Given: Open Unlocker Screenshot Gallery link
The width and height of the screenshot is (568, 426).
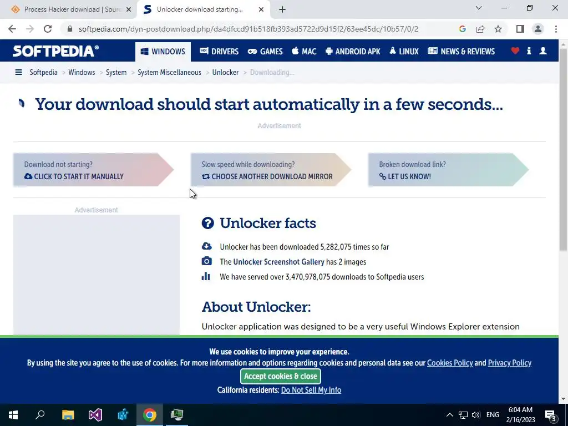Looking at the screenshot, I should pyautogui.click(x=278, y=262).
